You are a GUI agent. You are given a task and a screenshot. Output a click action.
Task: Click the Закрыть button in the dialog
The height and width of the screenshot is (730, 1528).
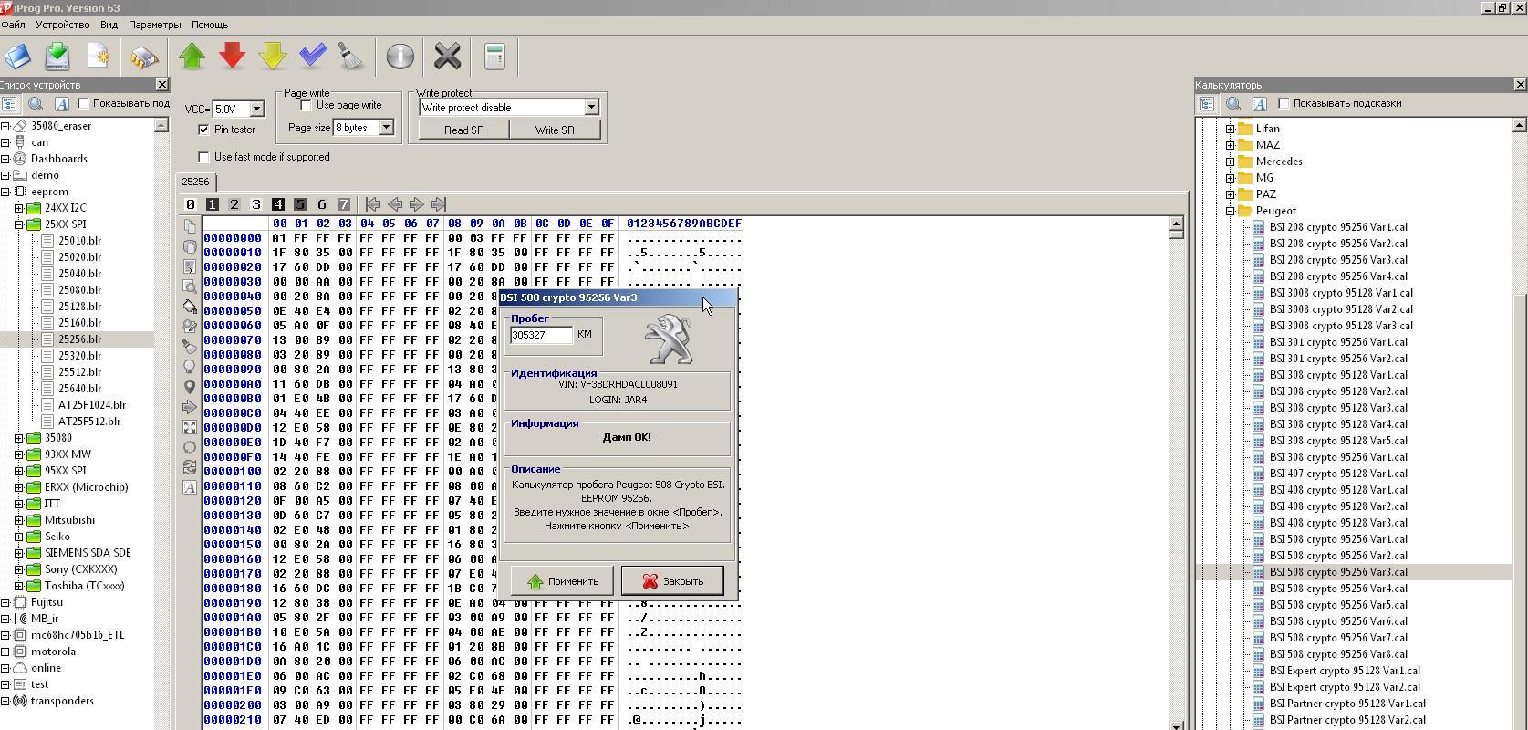[672, 581]
